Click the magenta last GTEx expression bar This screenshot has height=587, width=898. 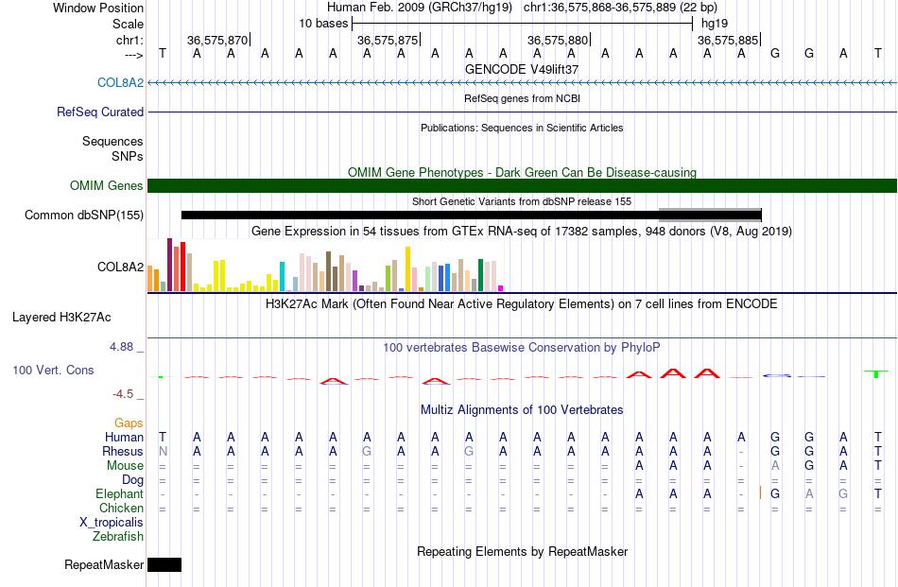[x=501, y=288]
